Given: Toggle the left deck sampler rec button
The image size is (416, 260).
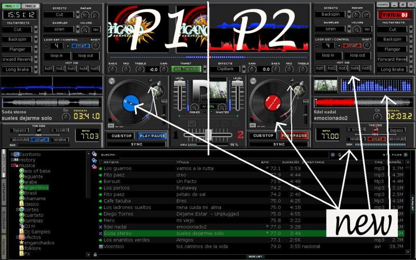Looking at the screenshot, I should (x=96, y=30).
